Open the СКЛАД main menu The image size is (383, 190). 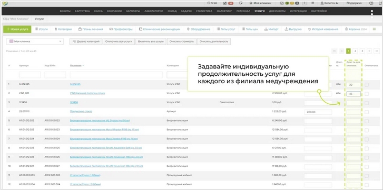tap(172, 11)
